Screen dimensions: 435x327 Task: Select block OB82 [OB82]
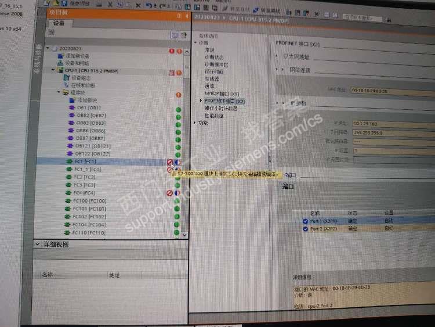(87, 116)
